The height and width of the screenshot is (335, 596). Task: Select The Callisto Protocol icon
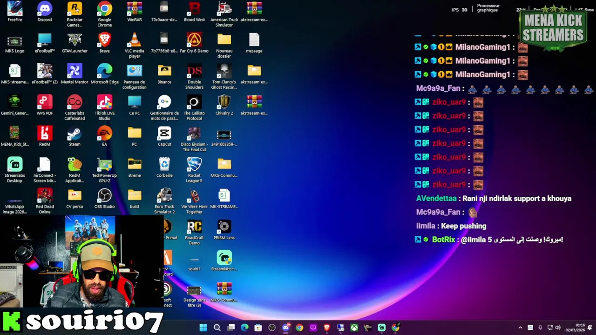coord(194,107)
